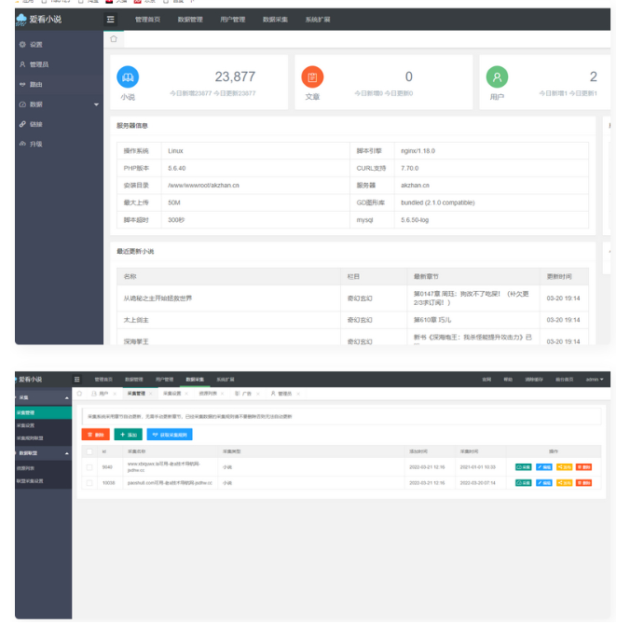Viewport: 644px width, 624px height.
Task: Toggle sidebar with top hamburger icon
Action: [111, 19]
